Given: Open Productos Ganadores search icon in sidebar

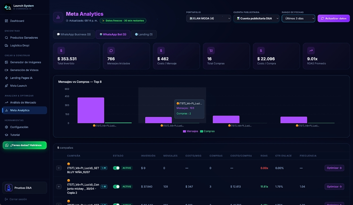Looking at the screenshot, I should [x=6, y=38].
